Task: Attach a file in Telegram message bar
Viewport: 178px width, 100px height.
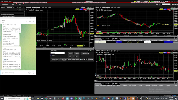Action: pos(3,73)
